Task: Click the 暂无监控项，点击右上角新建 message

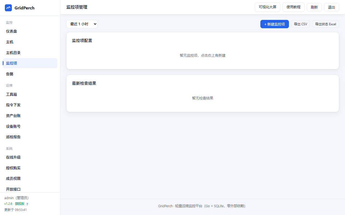Action: click(203, 55)
